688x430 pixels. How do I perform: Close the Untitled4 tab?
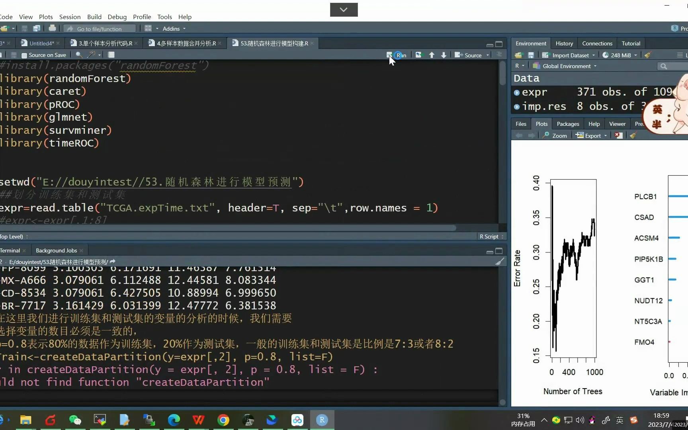[58, 43]
